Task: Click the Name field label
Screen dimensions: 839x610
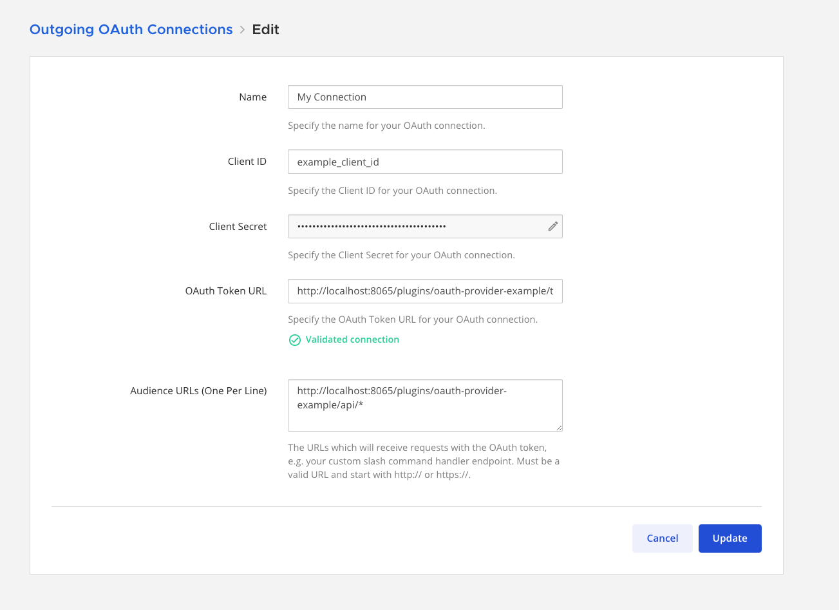Action: (252, 97)
